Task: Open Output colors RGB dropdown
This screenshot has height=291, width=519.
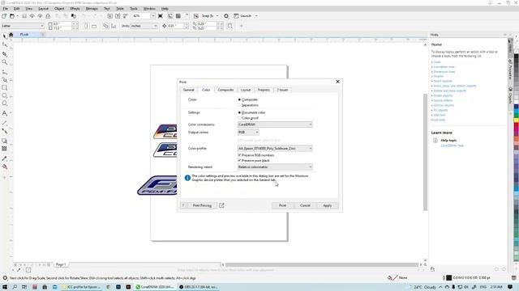Action: click(x=248, y=133)
